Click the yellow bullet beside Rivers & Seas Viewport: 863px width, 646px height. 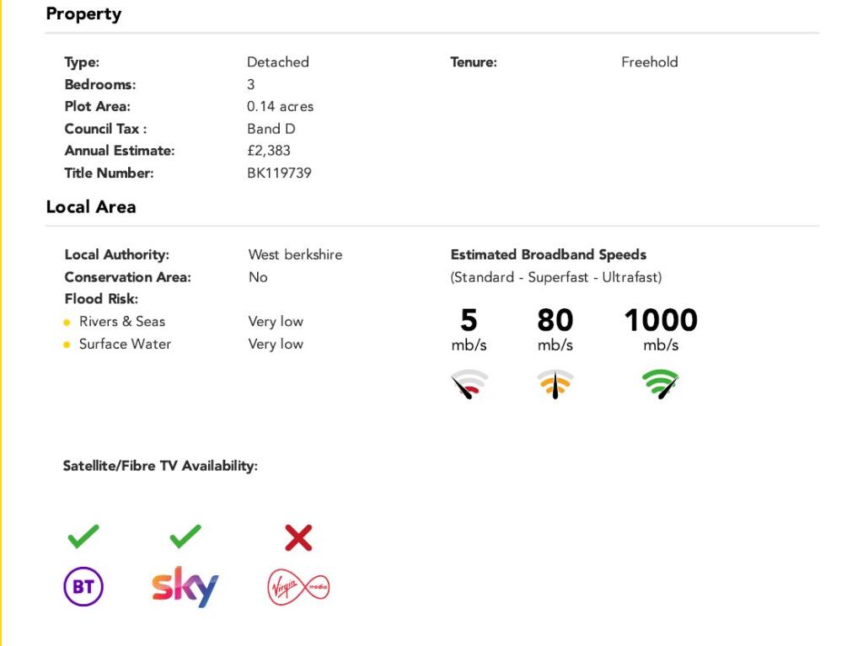click(x=67, y=323)
